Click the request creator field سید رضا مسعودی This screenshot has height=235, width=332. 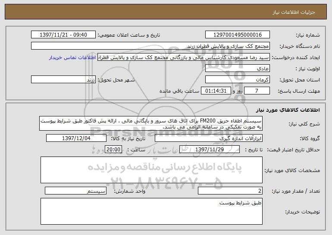coord(184,57)
